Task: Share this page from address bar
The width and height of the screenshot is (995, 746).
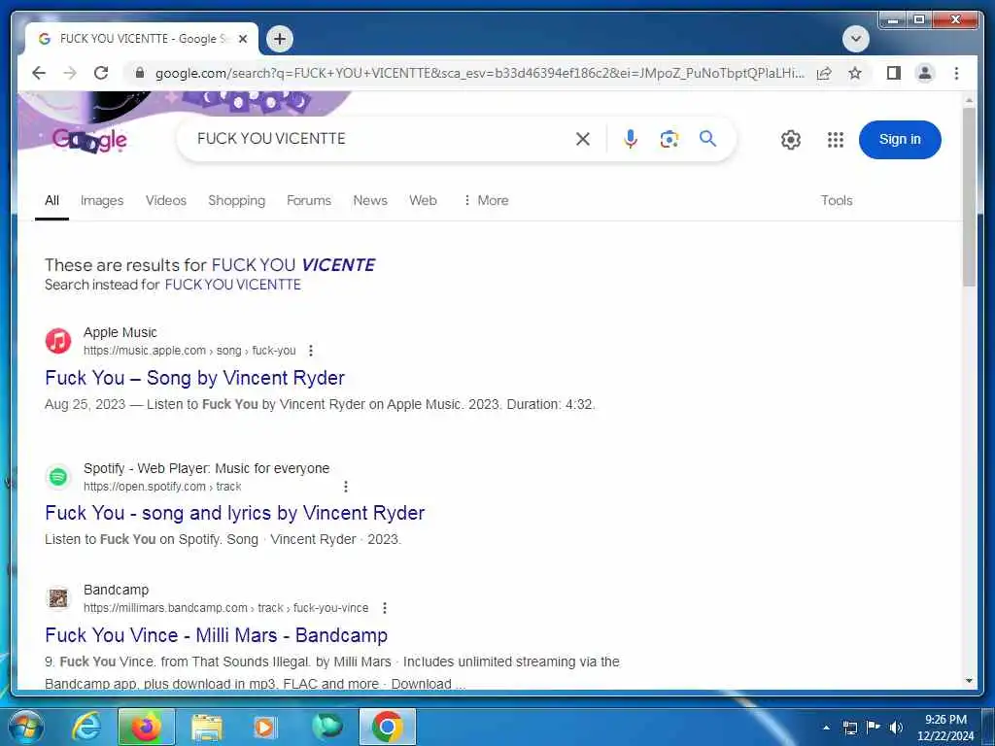Action: (824, 73)
